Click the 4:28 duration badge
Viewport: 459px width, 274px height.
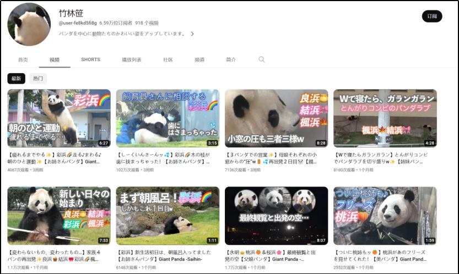[430, 143]
